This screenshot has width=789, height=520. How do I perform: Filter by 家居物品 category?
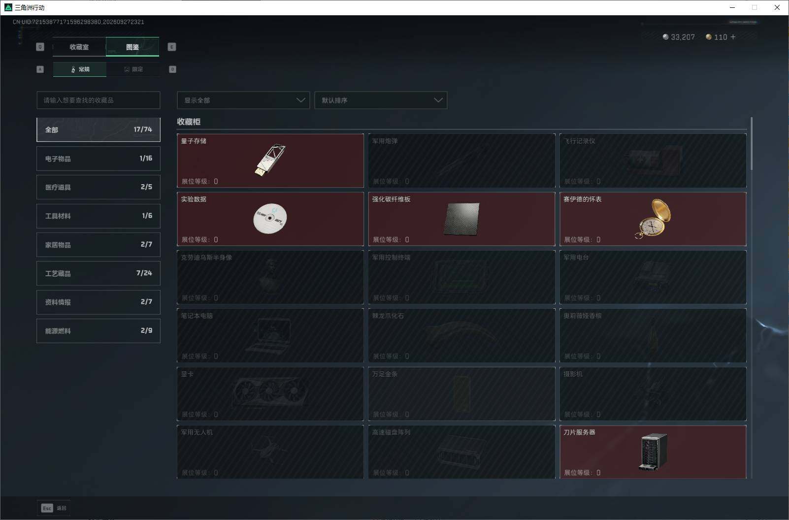(x=99, y=245)
